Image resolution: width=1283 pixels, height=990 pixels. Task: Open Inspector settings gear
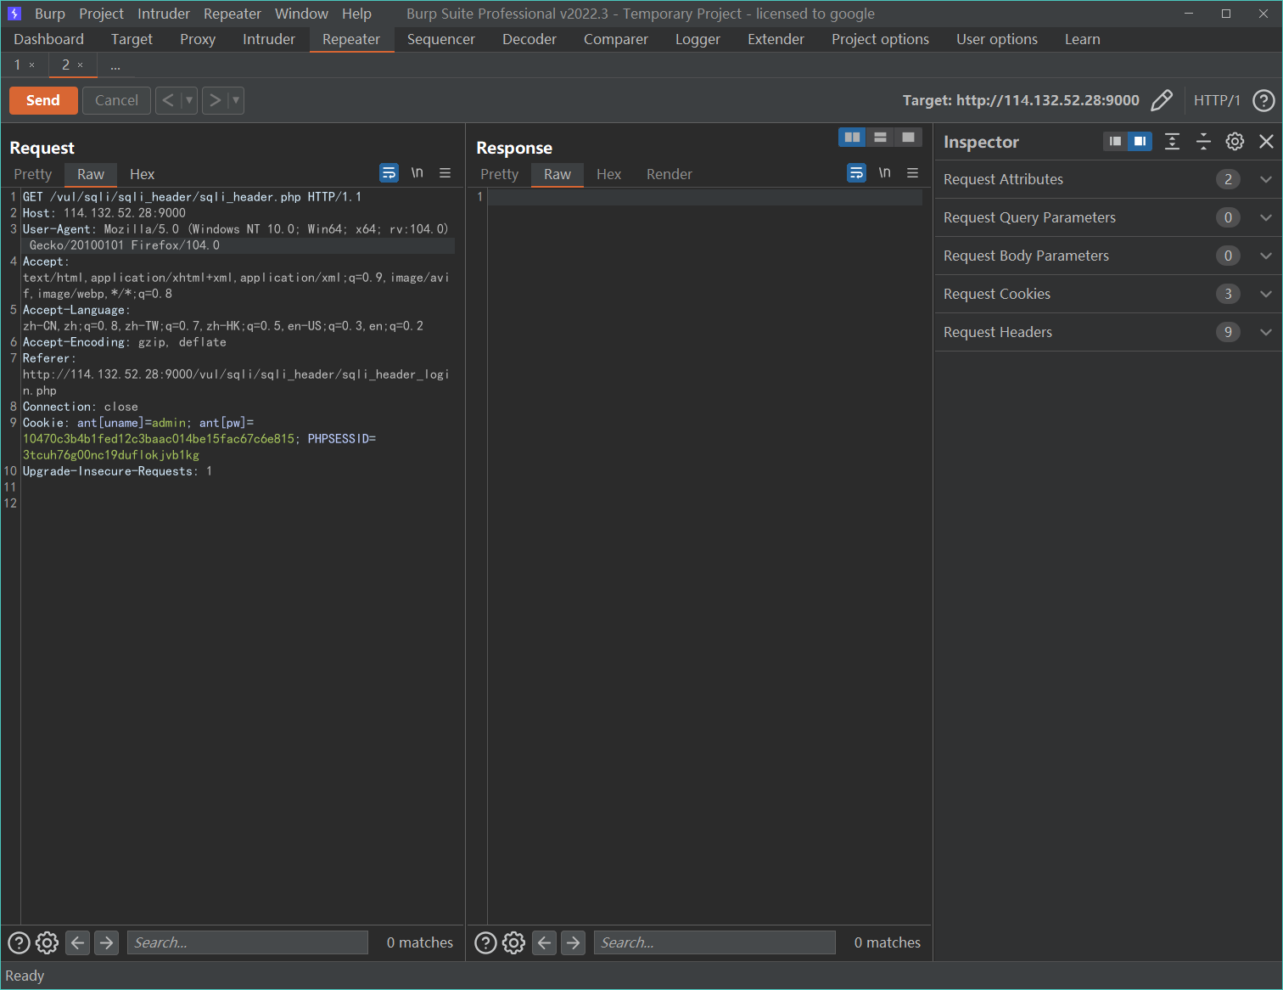pyautogui.click(x=1235, y=142)
